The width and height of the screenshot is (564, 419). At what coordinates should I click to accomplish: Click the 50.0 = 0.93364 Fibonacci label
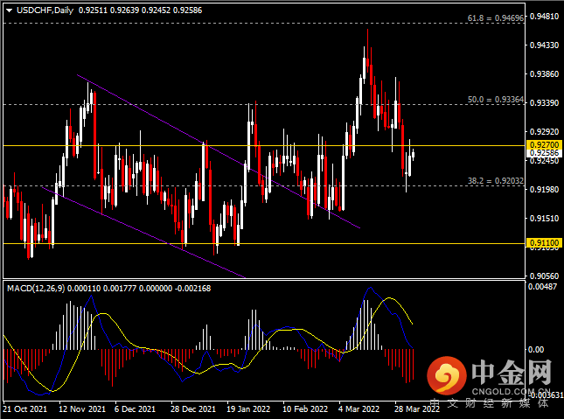pos(495,100)
